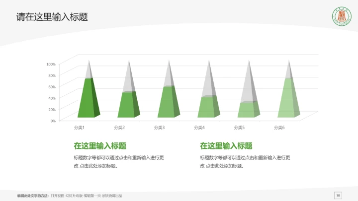Click the 60% axis label
358x201 pixels.
click(52, 87)
